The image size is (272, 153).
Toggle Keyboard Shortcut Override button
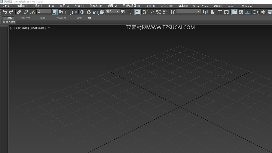point(137,12)
